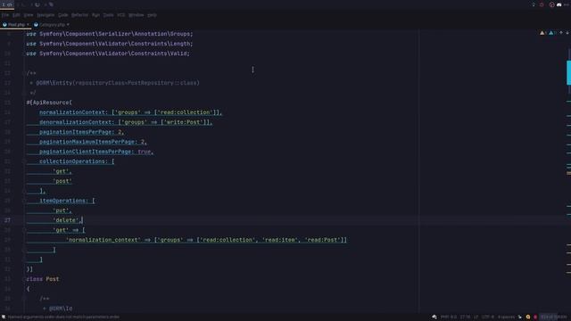This screenshot has height=321, width=571.
Task: Go to next highlighted error arrow
Action: coord(567,33)
